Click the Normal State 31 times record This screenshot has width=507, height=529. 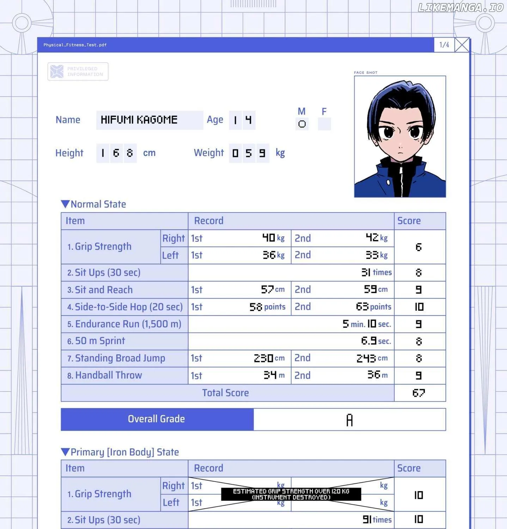click(377, 272)
